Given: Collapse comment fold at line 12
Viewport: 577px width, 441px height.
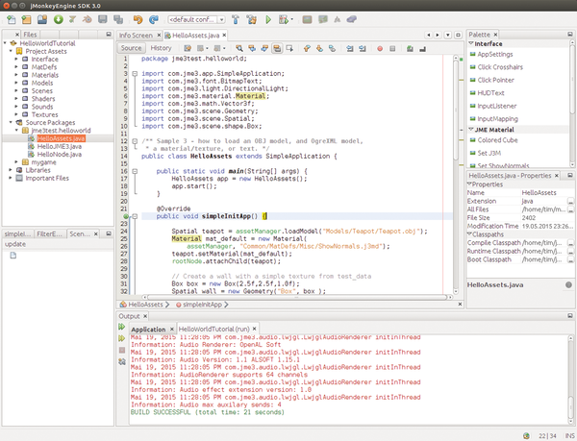Looking at the screenshot, I should (x=135, y=141).
